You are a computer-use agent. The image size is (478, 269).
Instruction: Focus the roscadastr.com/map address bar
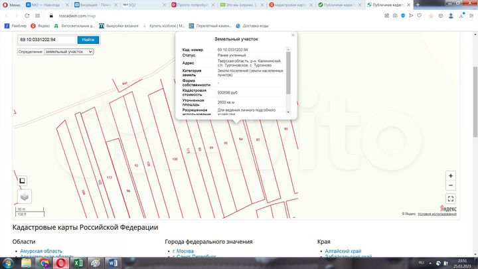coord(77,15)
